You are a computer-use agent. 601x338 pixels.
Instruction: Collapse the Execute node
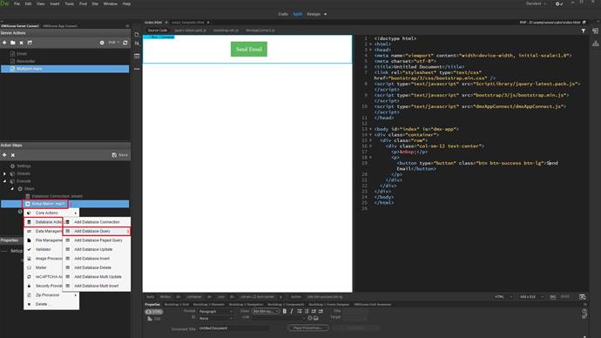point(5,181)
